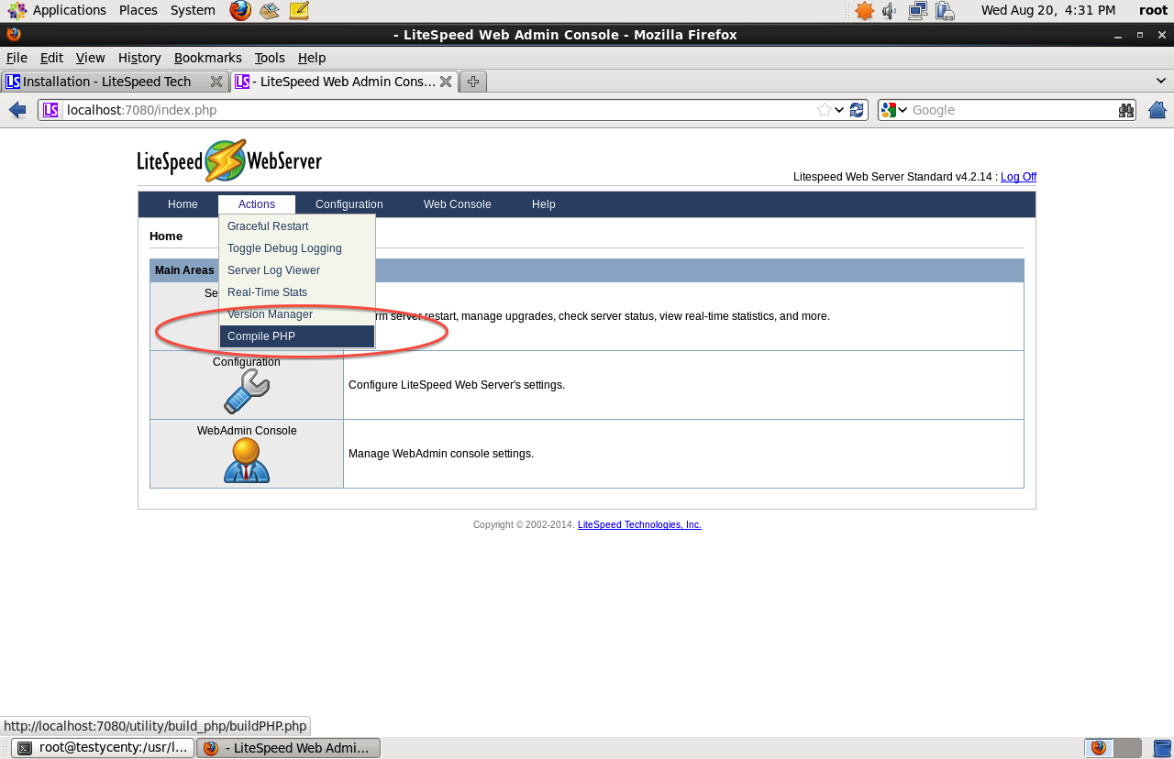
Task: Click the Configuration wrench icon
Action: [x=247, y=391]
